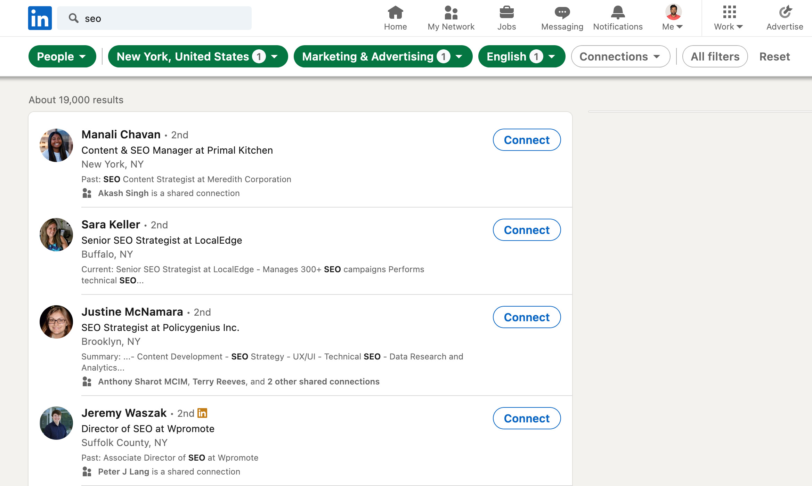Click the LinkedIn logo
Viewport: 812px width, 486px height.
40,18
